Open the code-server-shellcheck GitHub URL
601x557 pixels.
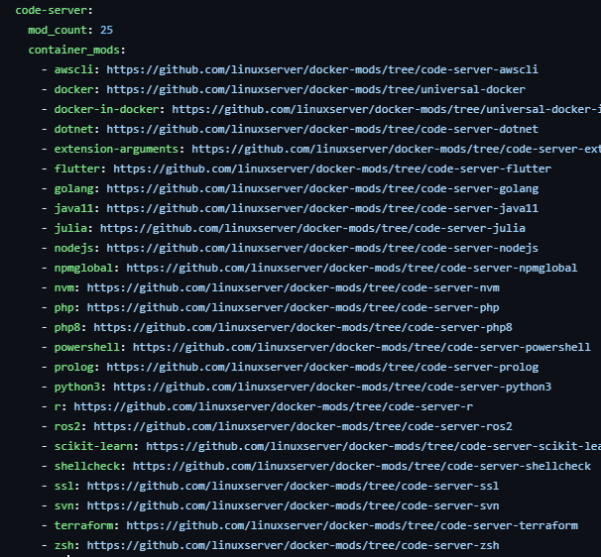362,467
